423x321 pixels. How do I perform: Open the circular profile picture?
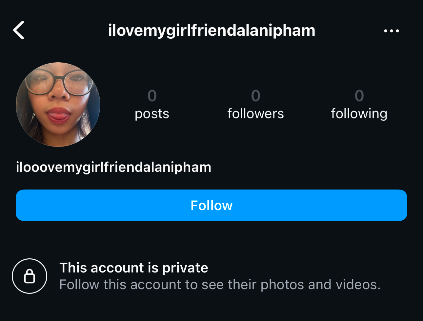(58, 105)
